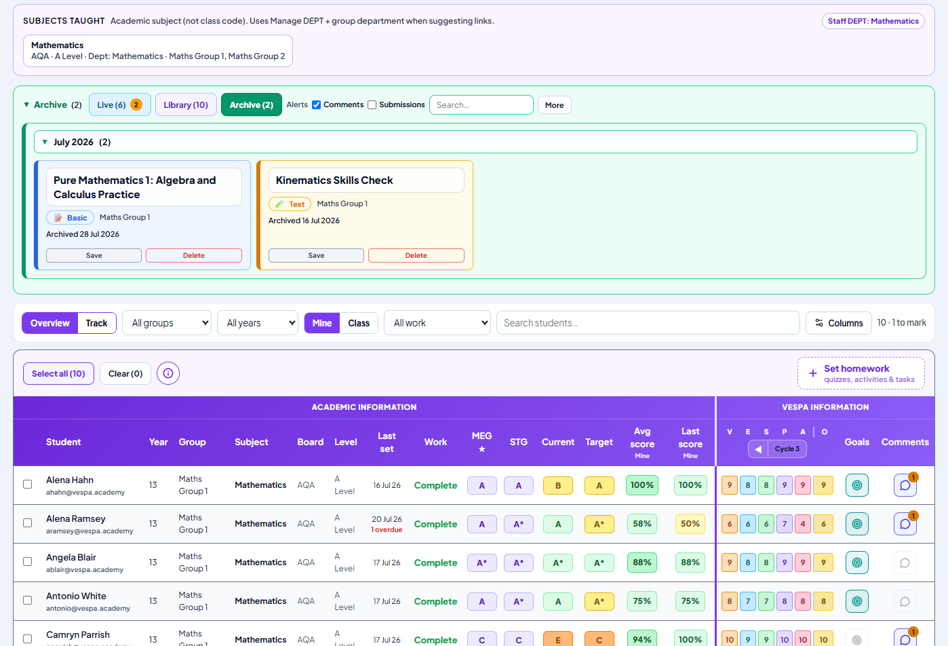
Task: Click Angela Blair's A* MEG grade
Action: click(481, 563)
